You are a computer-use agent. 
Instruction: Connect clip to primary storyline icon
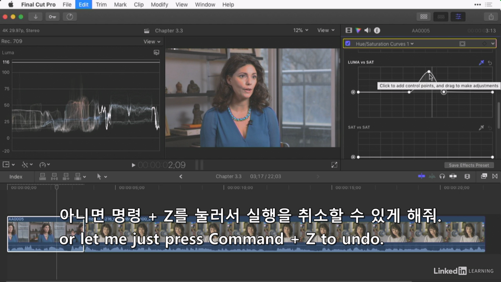tap(43, 177)
